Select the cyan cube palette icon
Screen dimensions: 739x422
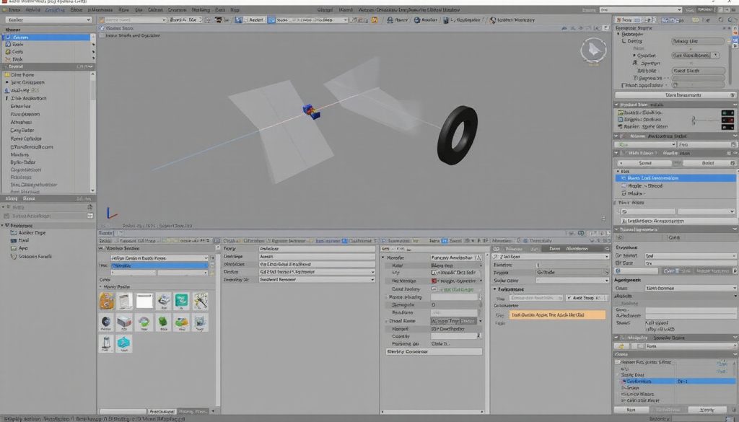[x=124, y=343]
